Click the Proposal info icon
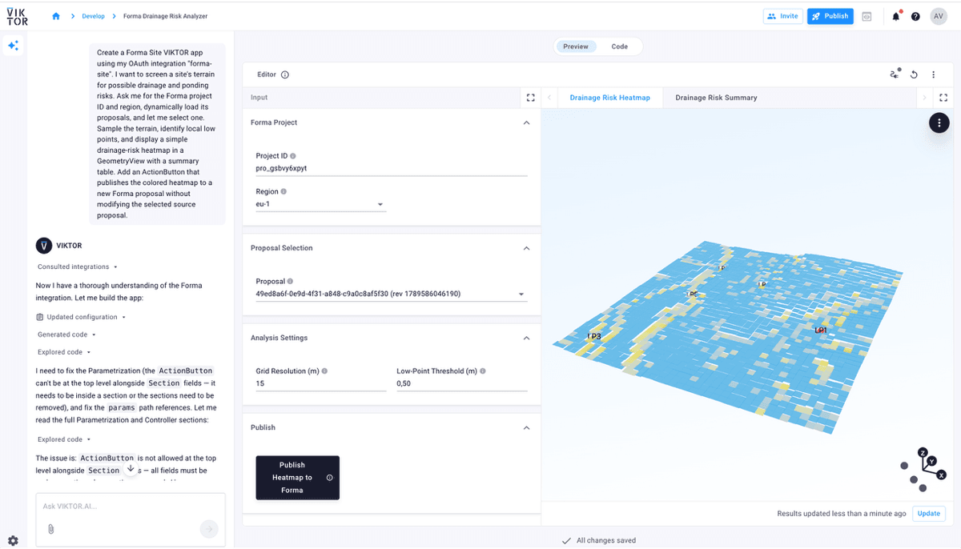Image resolution: width=961 pixels, height=549 pixels. pyautogui.click(x=290, y=282)
